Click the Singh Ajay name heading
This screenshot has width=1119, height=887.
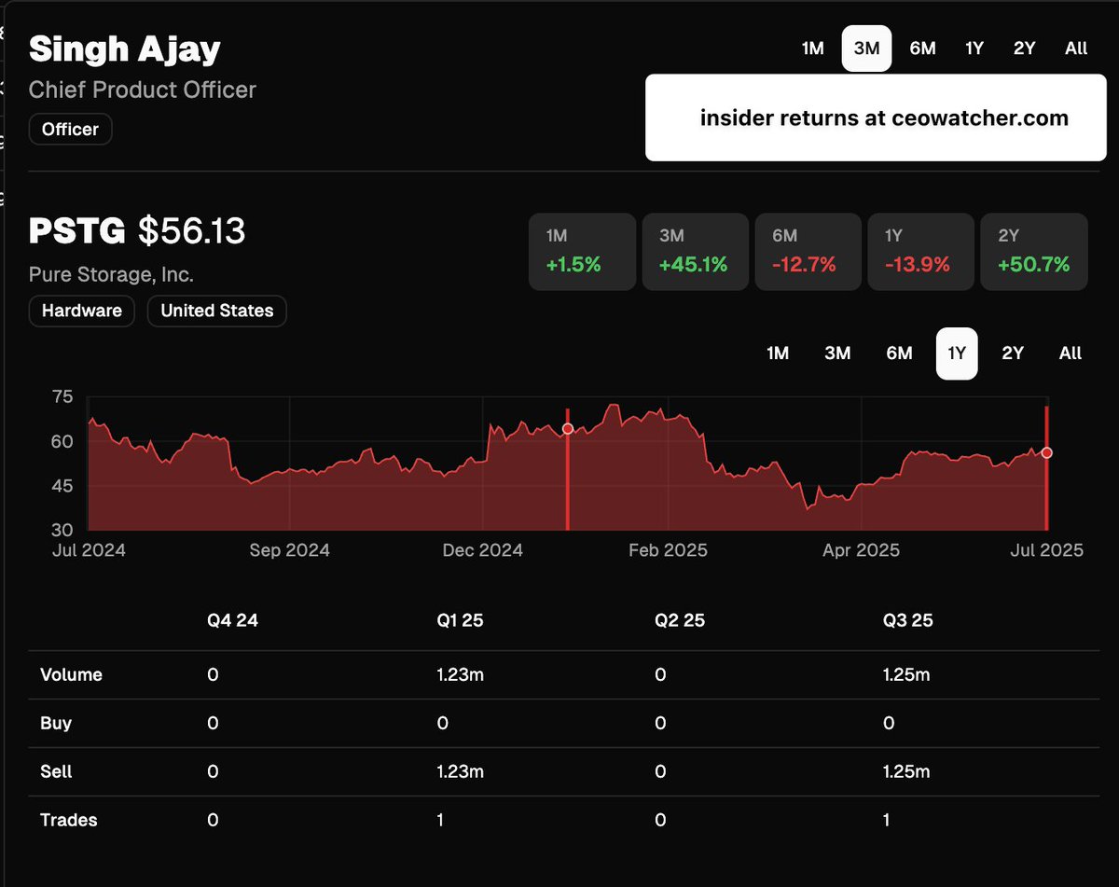click(x=125, y=49)
